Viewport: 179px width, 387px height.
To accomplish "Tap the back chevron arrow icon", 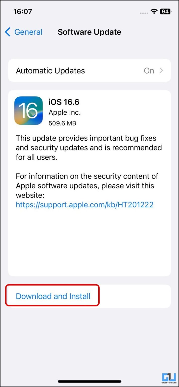I will click(x=8, y=32).
